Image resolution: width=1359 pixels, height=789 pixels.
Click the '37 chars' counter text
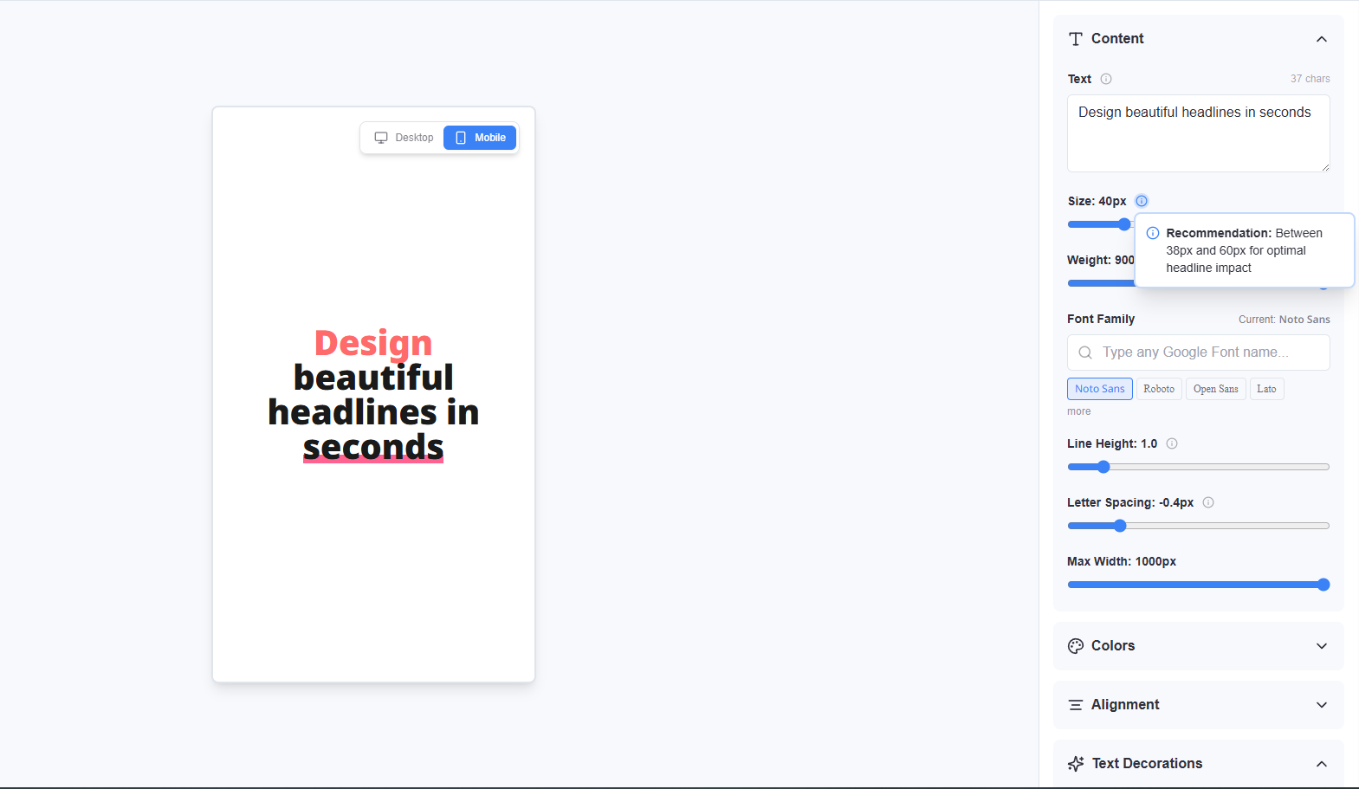(1310, 79)
